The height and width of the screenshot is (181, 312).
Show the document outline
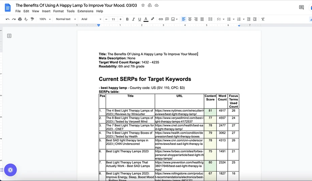coord(9,36)
